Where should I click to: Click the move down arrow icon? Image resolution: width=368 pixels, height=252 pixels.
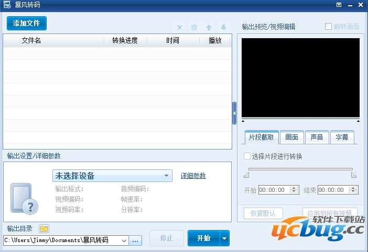point(223,27)
